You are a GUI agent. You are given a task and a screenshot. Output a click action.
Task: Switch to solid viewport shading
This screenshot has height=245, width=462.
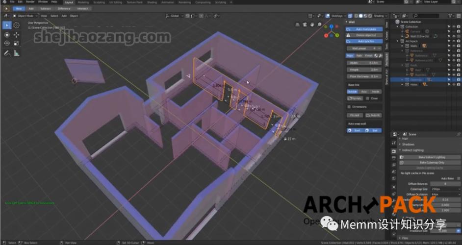click(360, 16)
